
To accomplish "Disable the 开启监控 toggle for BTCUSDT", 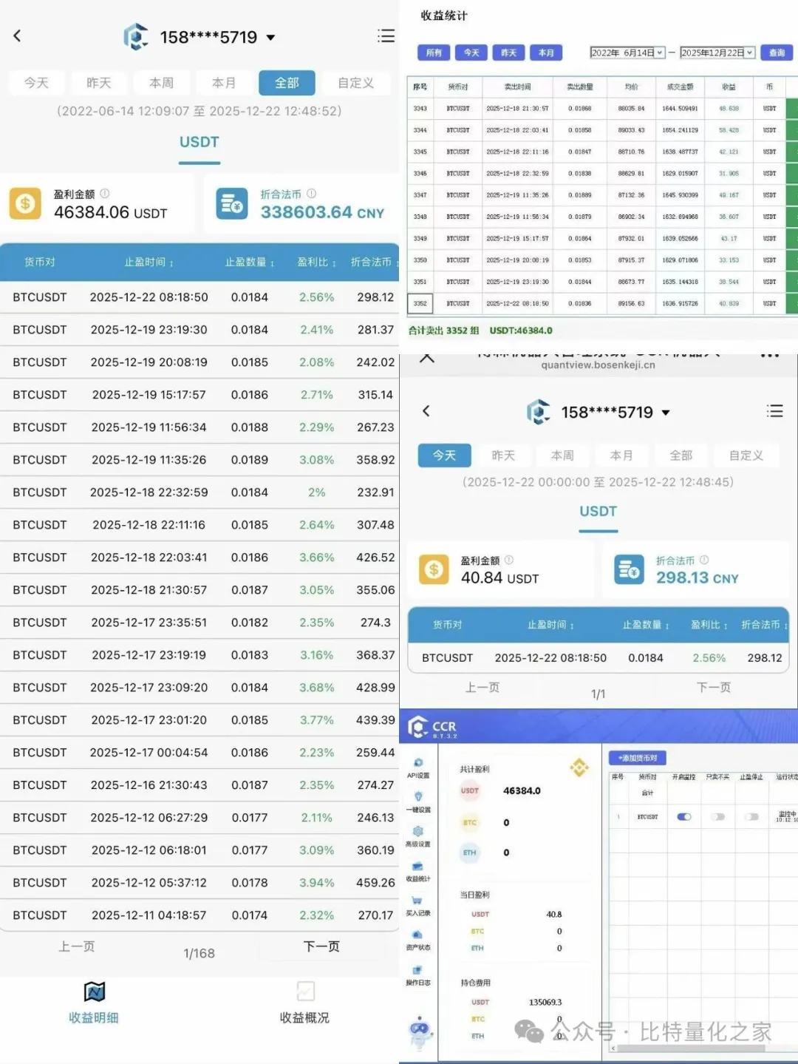I will click(683, 816).
